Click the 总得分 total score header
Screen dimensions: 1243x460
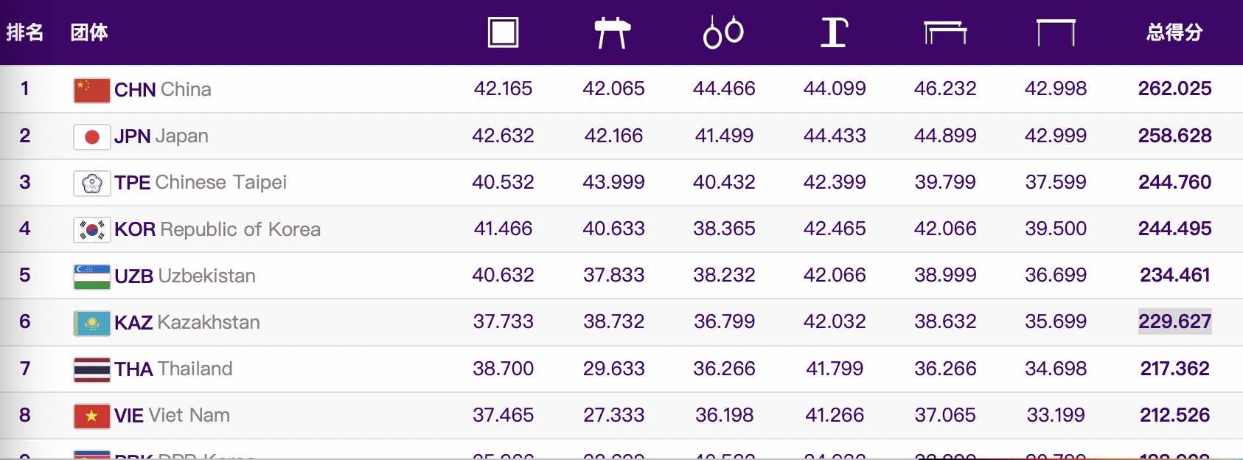tap(1174, 32)
